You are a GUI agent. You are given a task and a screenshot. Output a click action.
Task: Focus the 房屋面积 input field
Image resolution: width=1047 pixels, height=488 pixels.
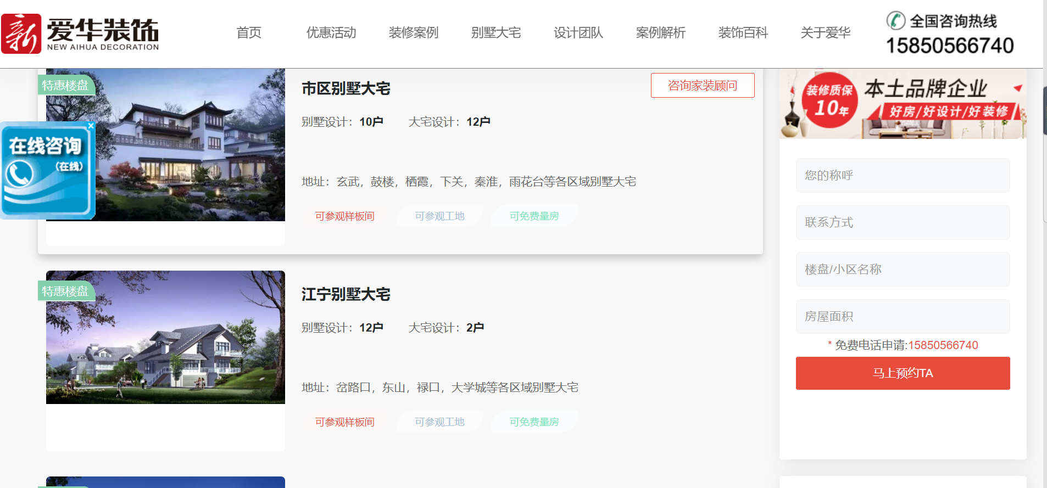tap(903, 316)
